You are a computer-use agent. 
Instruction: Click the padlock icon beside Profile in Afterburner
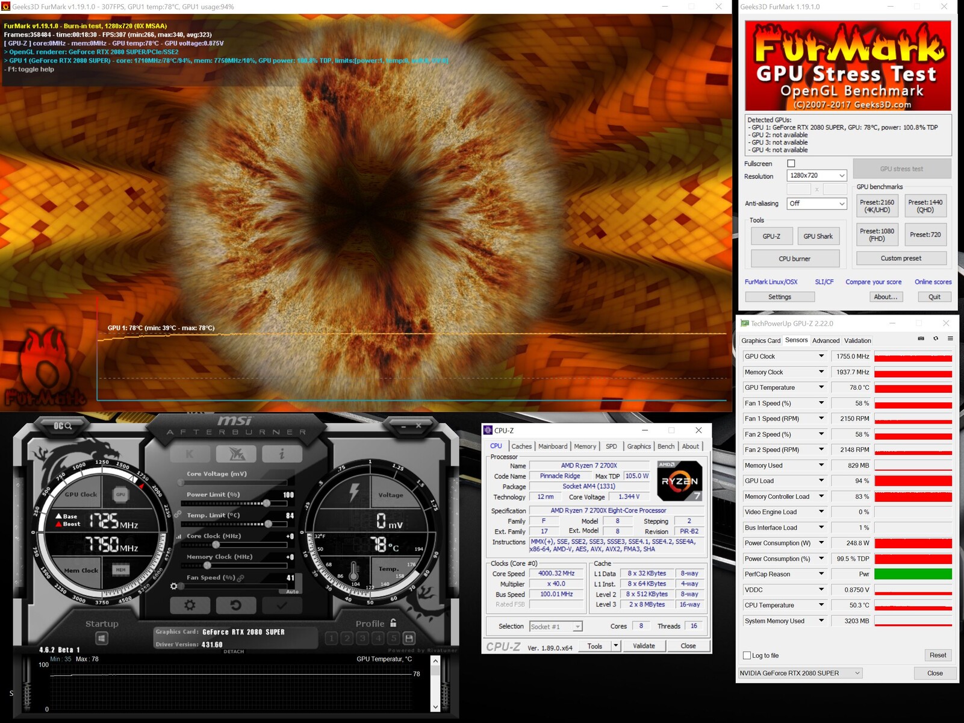point(393,623)
